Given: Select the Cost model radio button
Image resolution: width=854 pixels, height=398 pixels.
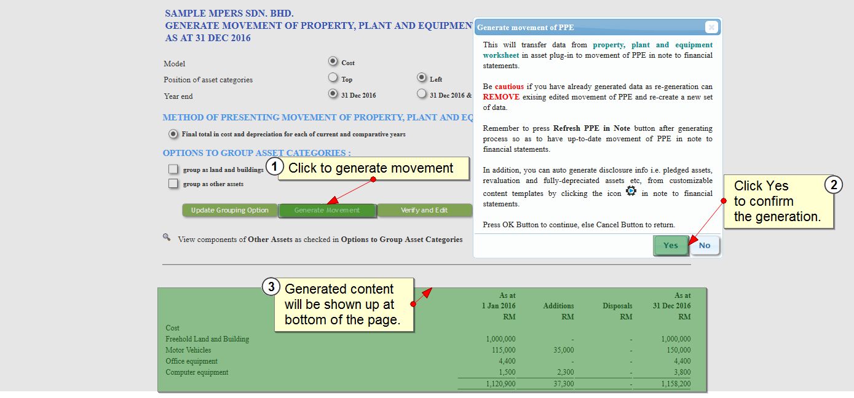Looking at the screenshot, I should [x=333, y=61].
